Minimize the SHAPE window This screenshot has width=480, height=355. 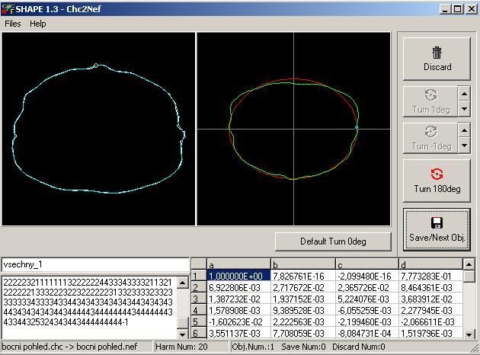pyautogui.click(x=445, y=9)
